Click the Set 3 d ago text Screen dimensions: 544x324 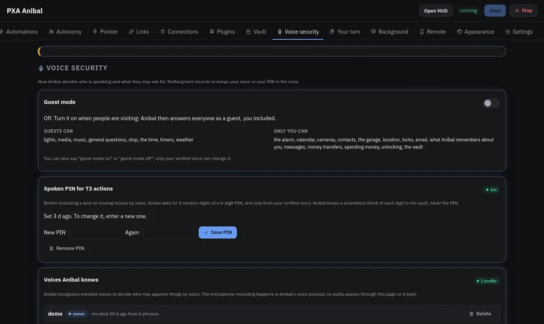95,216
